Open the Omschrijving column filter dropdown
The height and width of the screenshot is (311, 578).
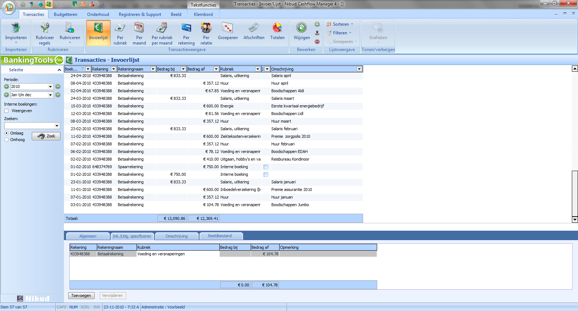point(359,69)
